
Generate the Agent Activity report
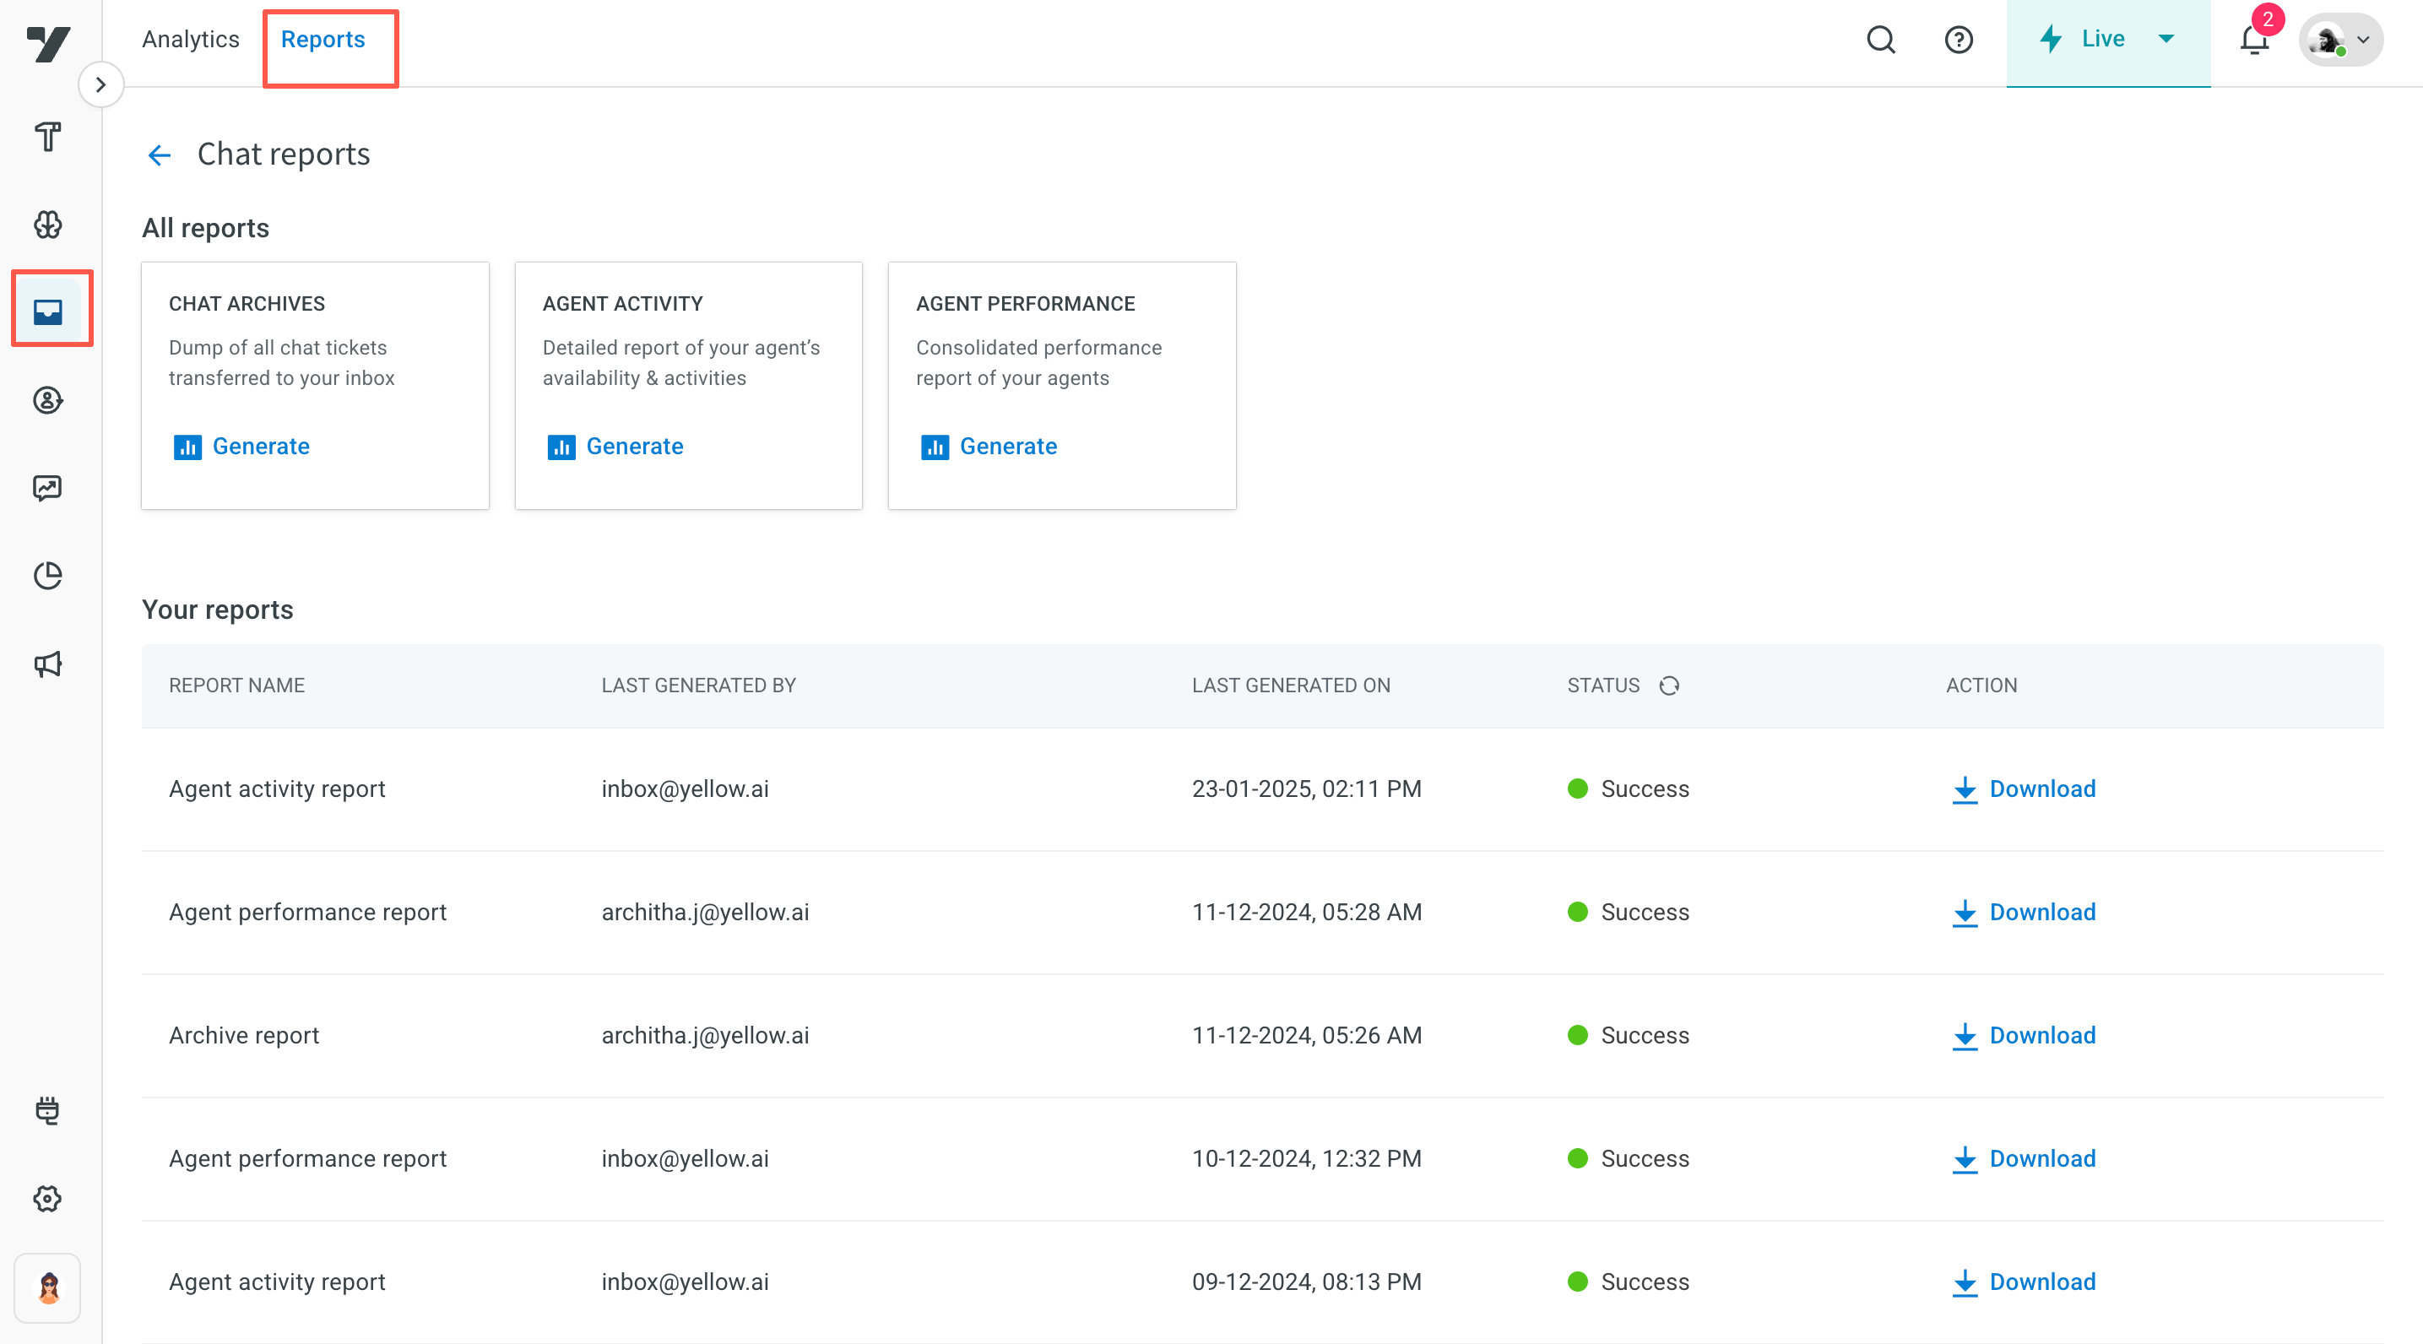(x=615, y=447)
